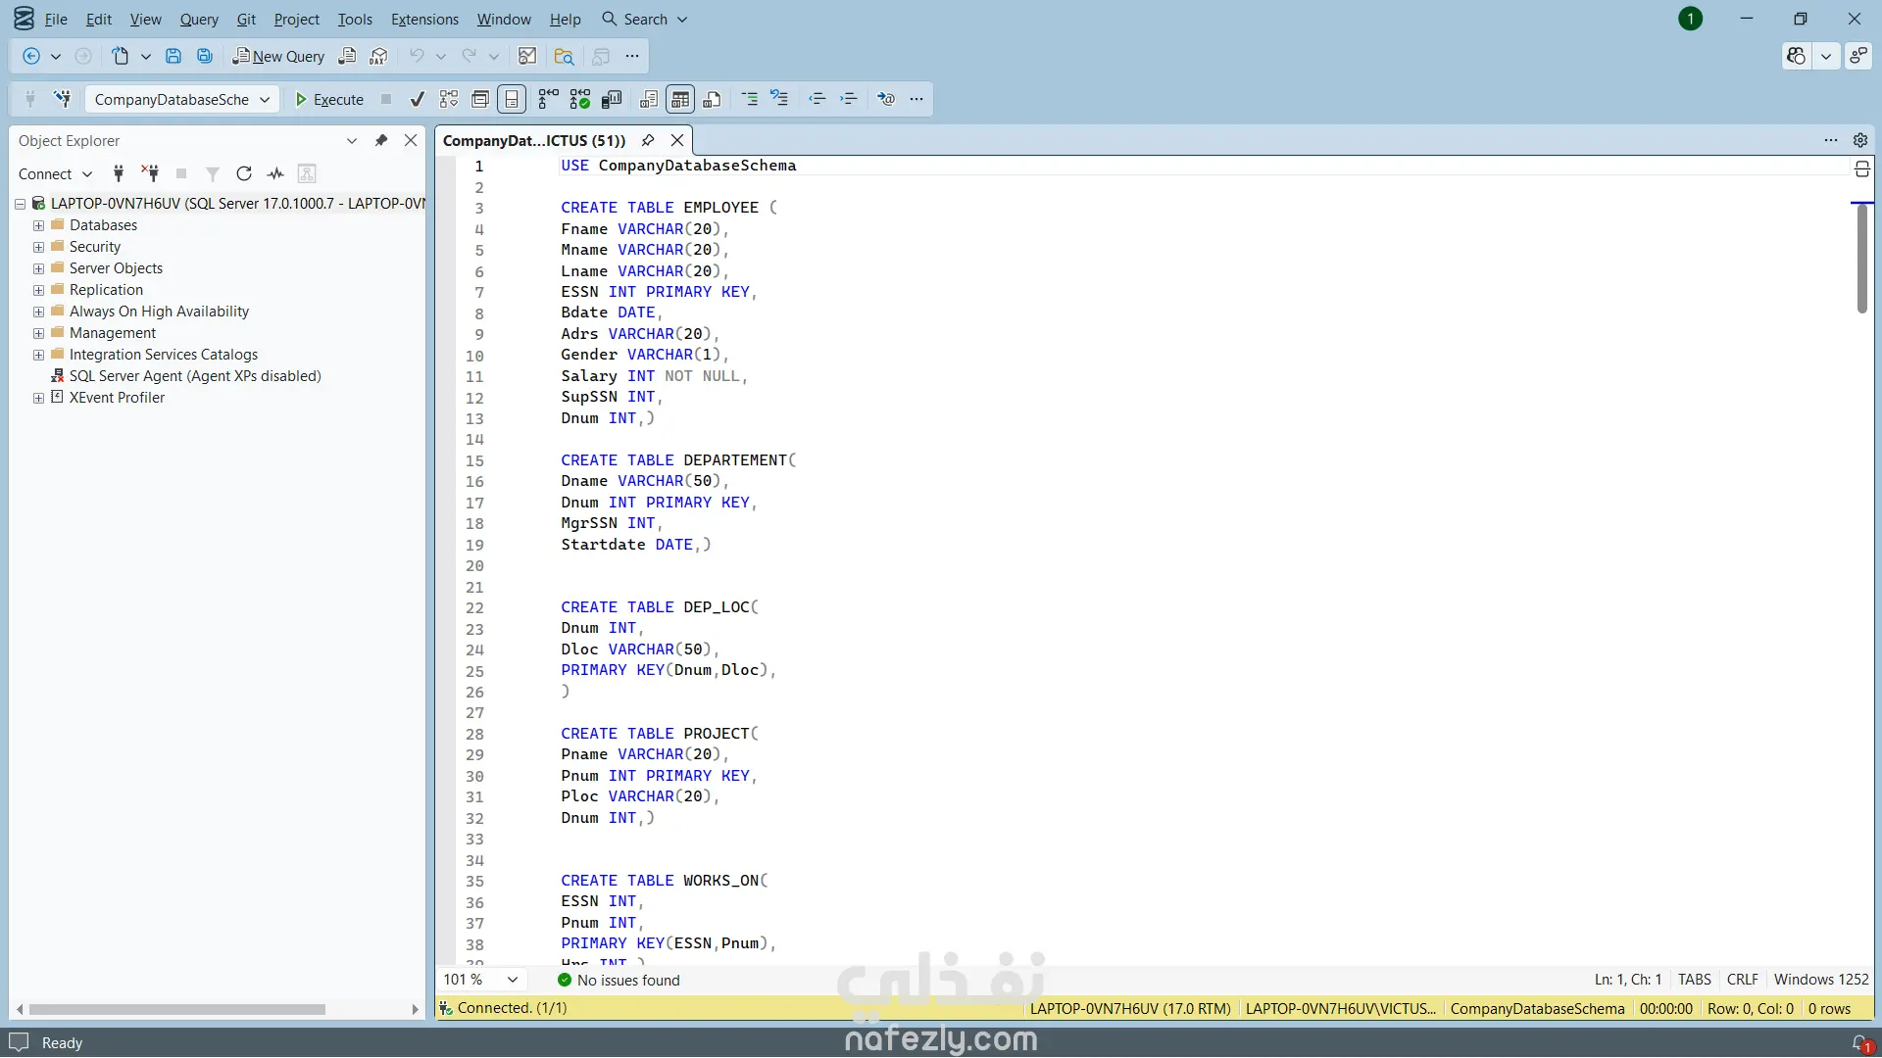Click the split editor window icon
The width and height of the screenshot is (1882, 1058).
click(x=1862, y=169)
